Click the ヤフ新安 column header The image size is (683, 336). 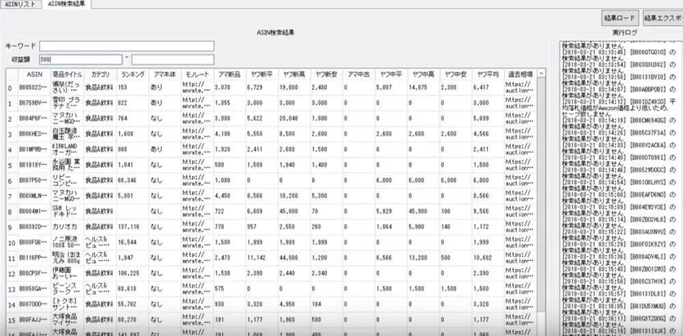tap(326, 74)
